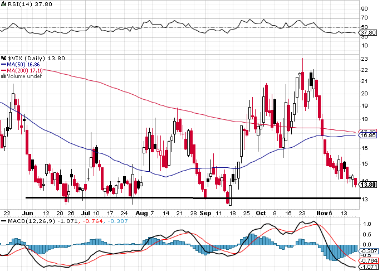Click the candlestick icon before $VIX
382x271 pixels.
(4, 59)
